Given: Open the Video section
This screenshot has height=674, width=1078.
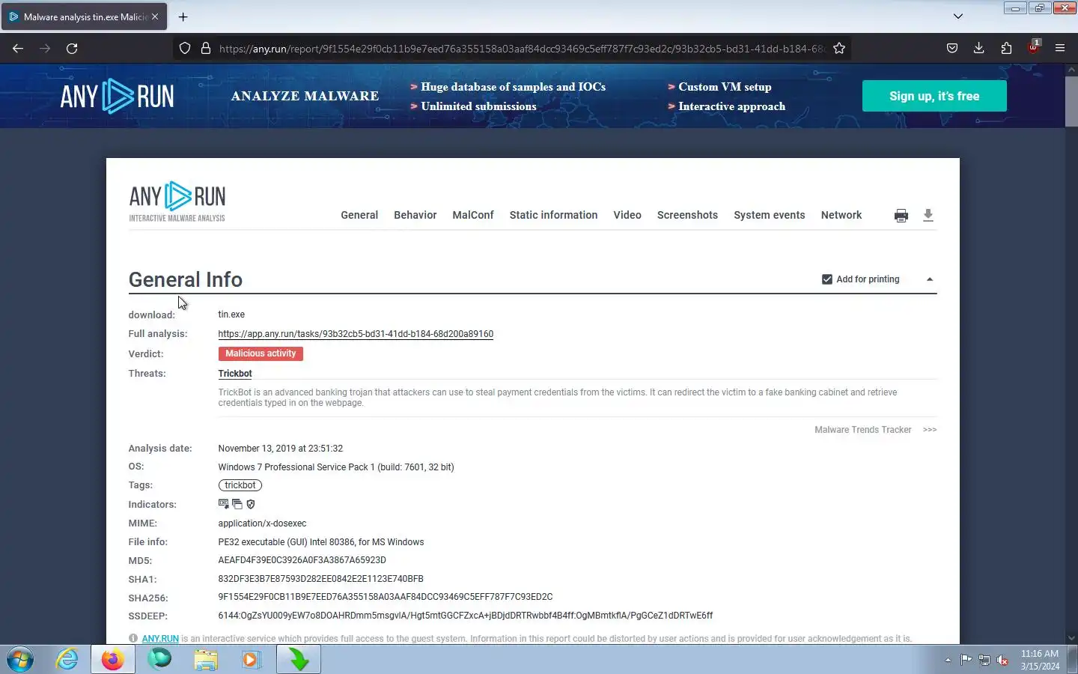Looking at the screenshot, I should coord(627,215).
